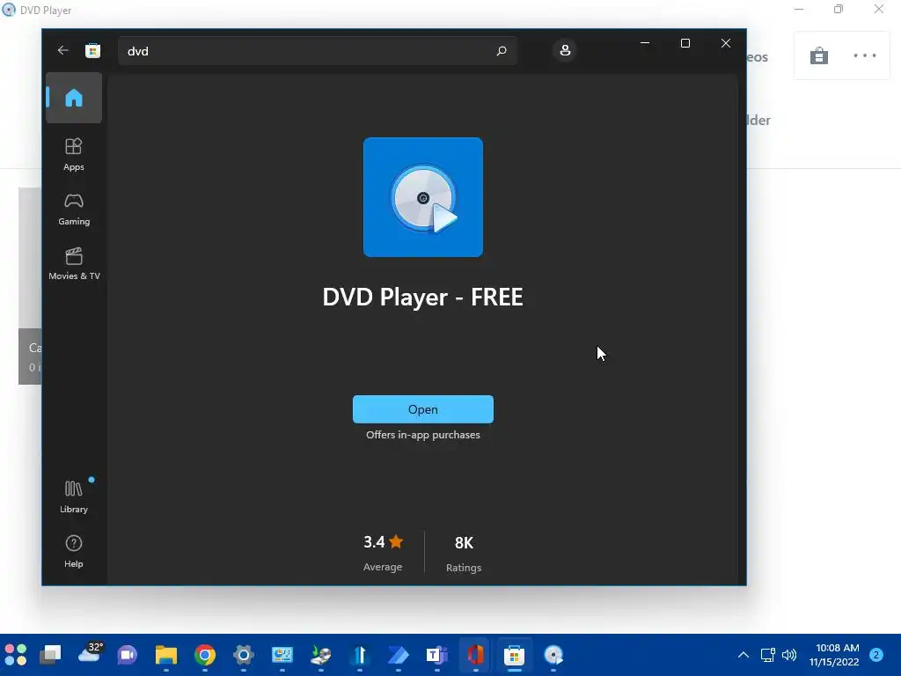Screen dimensions: 901x676
Task: Open network status tray icon
Action: coord(767,655)
